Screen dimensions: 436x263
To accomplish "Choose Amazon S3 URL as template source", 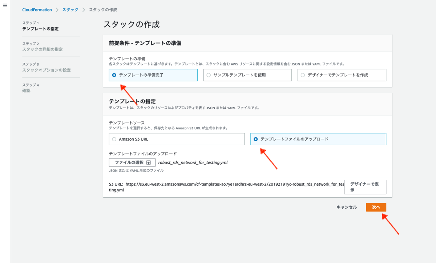I will 177,139.
